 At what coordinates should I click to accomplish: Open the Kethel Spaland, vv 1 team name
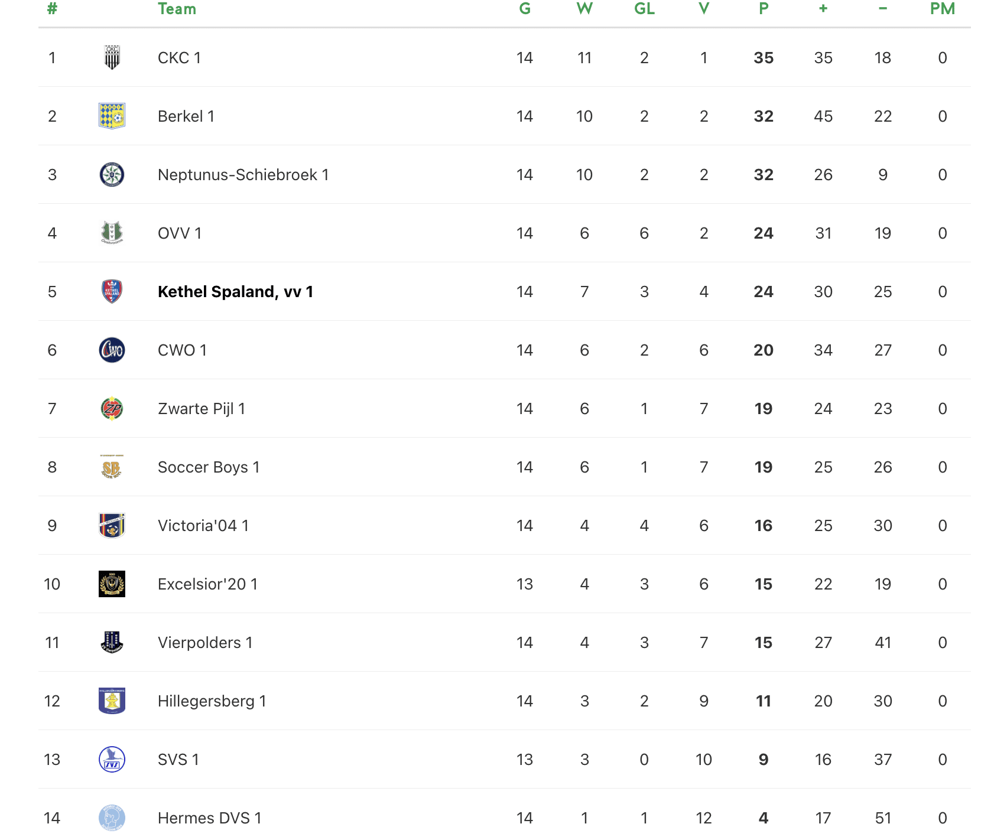coord(235,292)
